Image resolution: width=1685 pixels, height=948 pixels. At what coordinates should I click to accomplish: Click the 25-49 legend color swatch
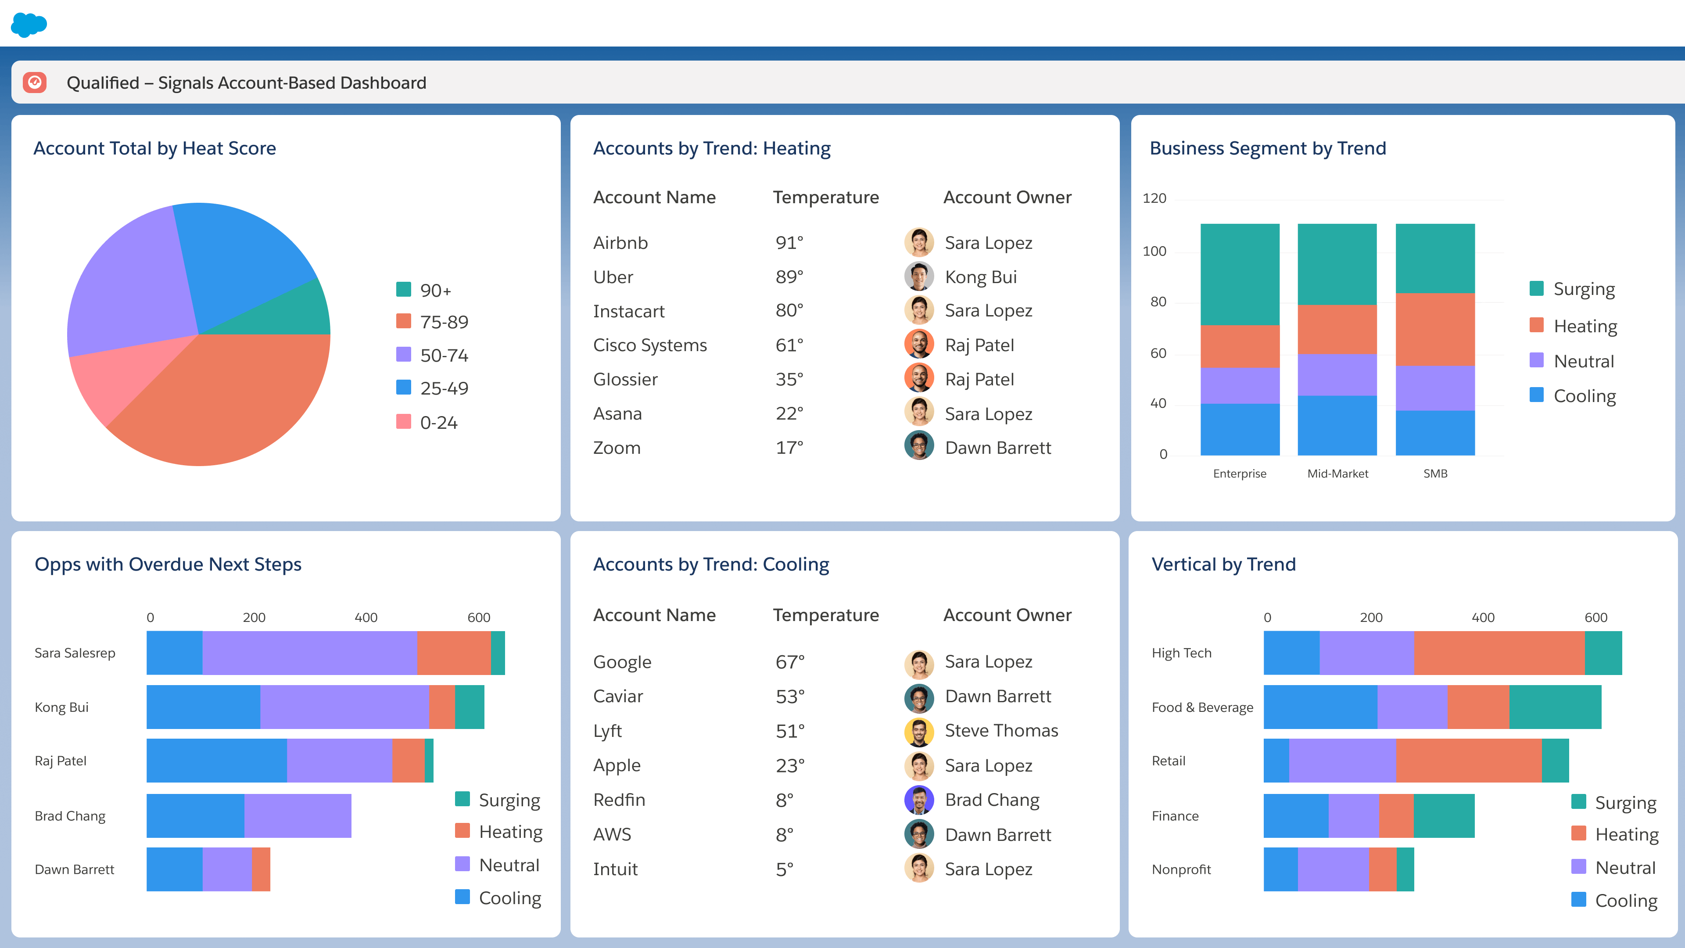(404, 387)
